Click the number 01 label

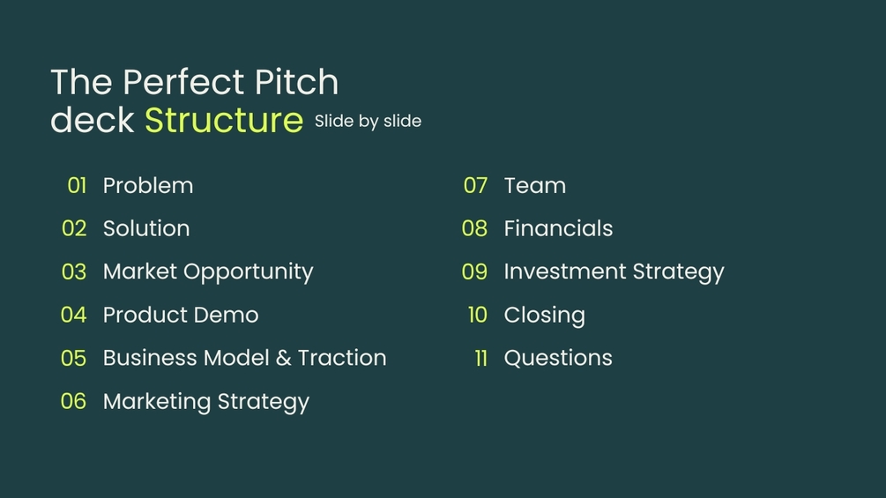(77, 186)
